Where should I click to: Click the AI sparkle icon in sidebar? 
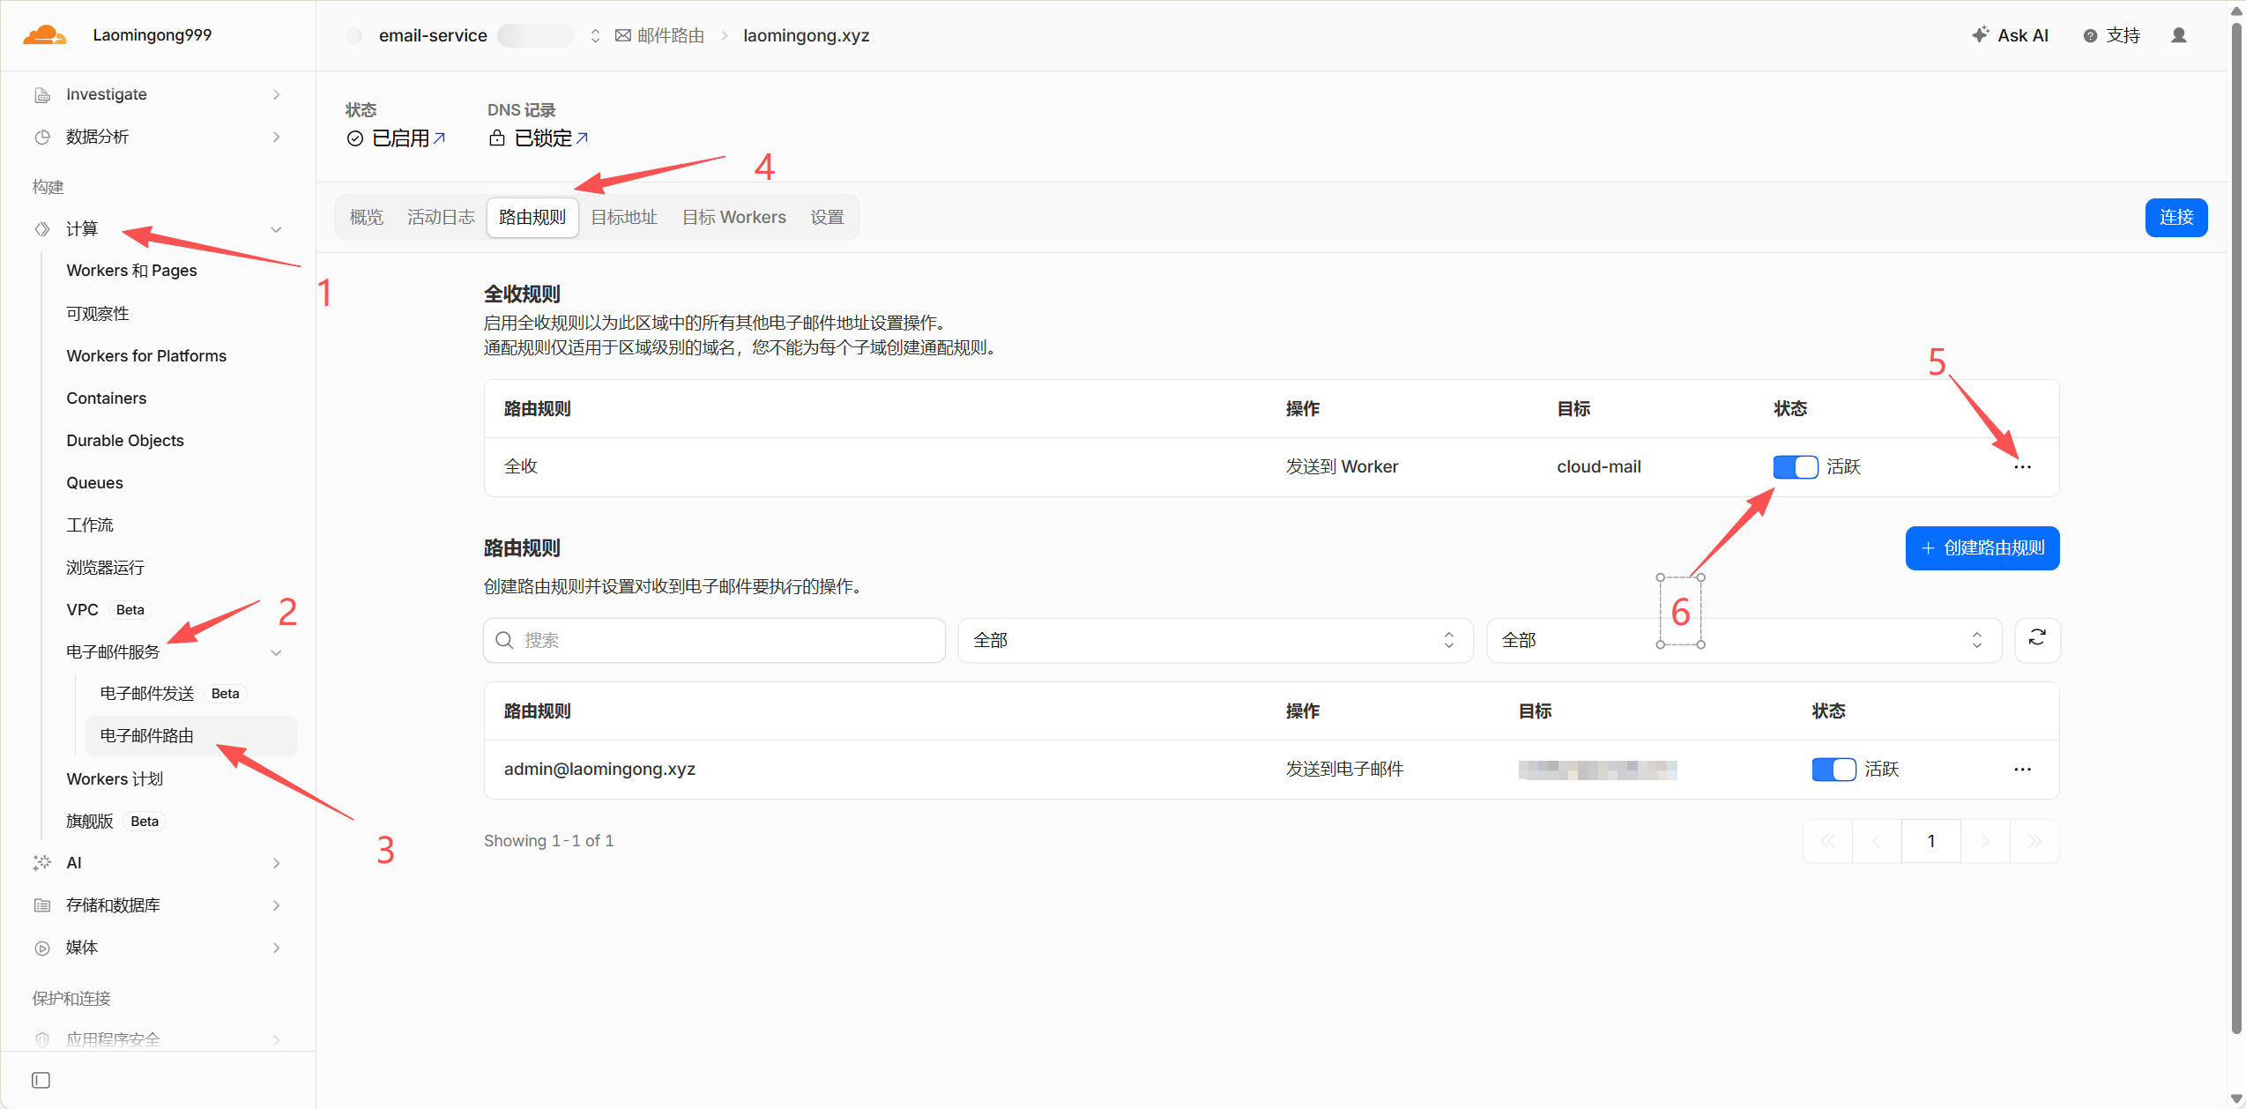41,863
